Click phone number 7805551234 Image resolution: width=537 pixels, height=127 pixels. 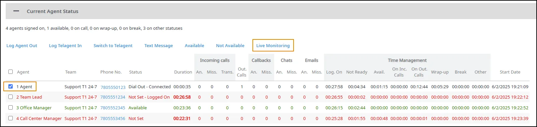click(113, 97)
